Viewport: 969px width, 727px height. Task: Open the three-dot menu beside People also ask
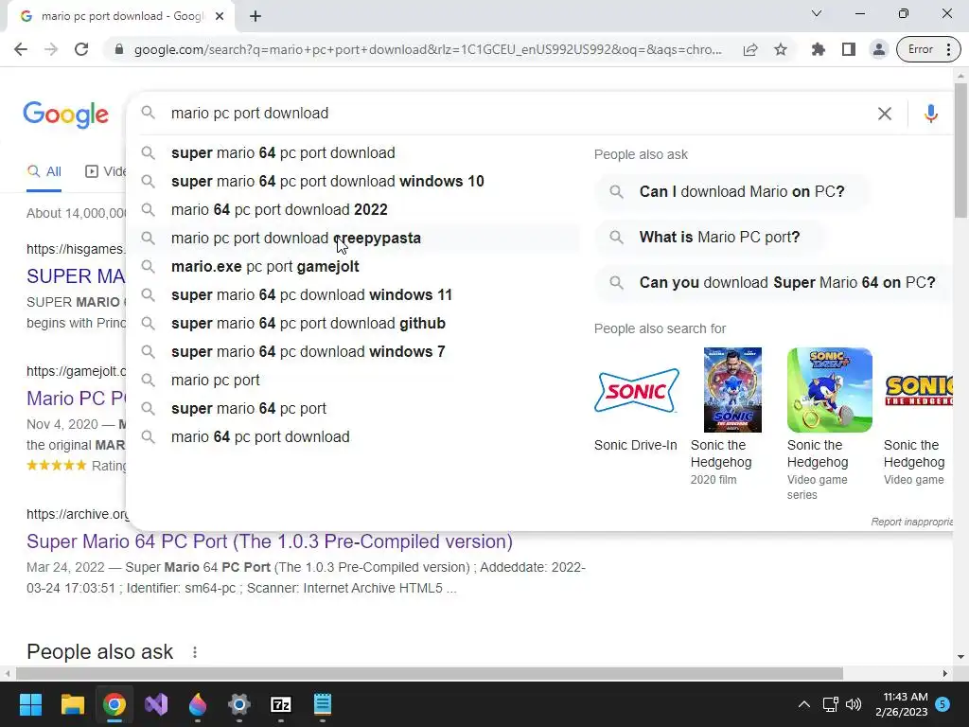click(195, 652)
